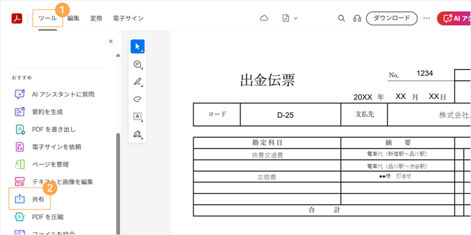The width and height of the screenshot is (471, 235).
Task: Click the PDF を書き出し icon
Action: [20, 130]
